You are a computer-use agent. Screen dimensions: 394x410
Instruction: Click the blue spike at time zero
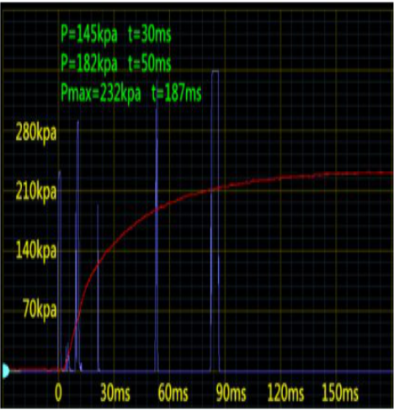[x=60, y=271]
